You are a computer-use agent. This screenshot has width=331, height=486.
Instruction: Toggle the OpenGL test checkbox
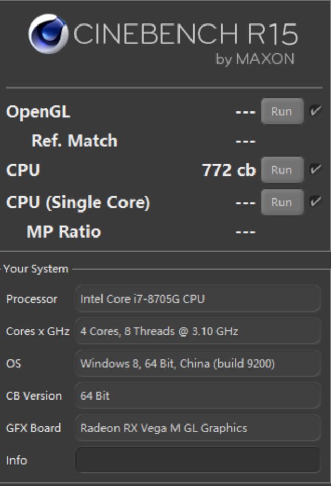(x=315, y=111)
